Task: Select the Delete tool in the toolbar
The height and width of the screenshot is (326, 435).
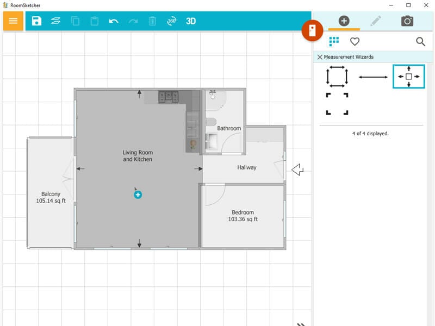Action: pos(152,21)
